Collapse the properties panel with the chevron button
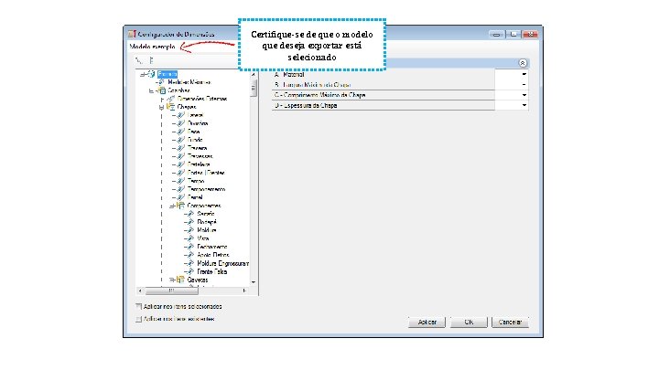 coord(523,63)
